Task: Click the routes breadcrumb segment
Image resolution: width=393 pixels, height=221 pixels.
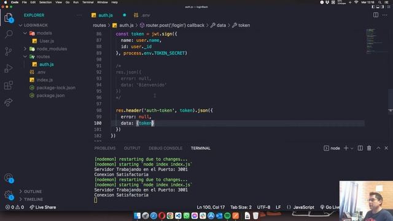Action: tap(99, 25)
